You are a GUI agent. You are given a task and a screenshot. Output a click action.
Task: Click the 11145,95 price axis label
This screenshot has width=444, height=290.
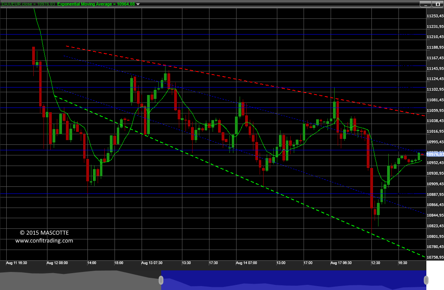pos(435,69)
